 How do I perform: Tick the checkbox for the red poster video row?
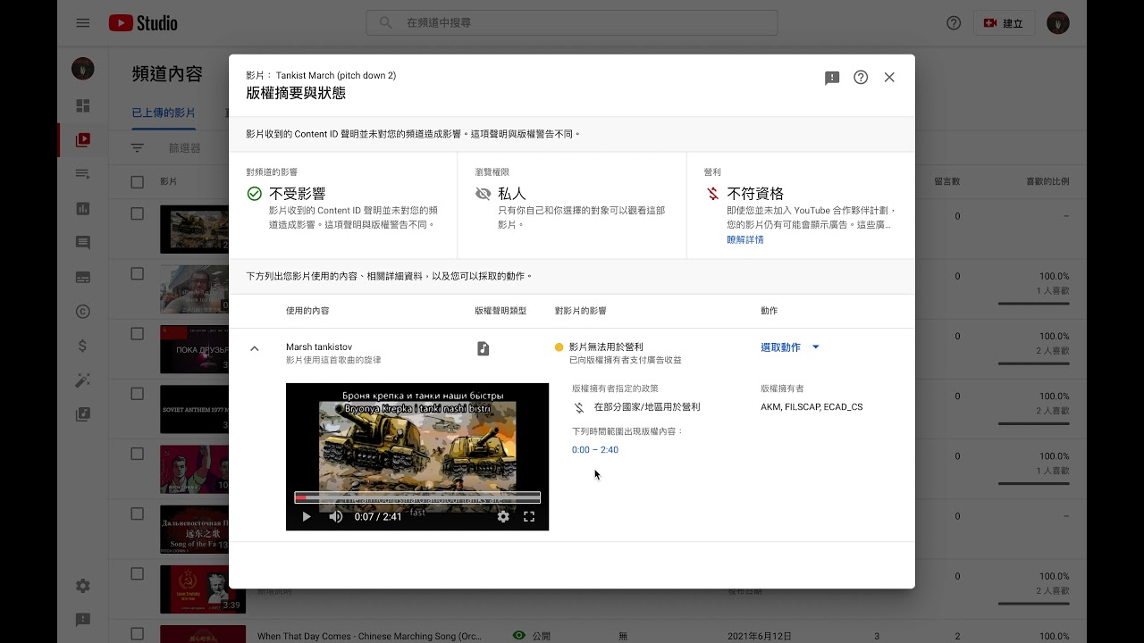138,453
